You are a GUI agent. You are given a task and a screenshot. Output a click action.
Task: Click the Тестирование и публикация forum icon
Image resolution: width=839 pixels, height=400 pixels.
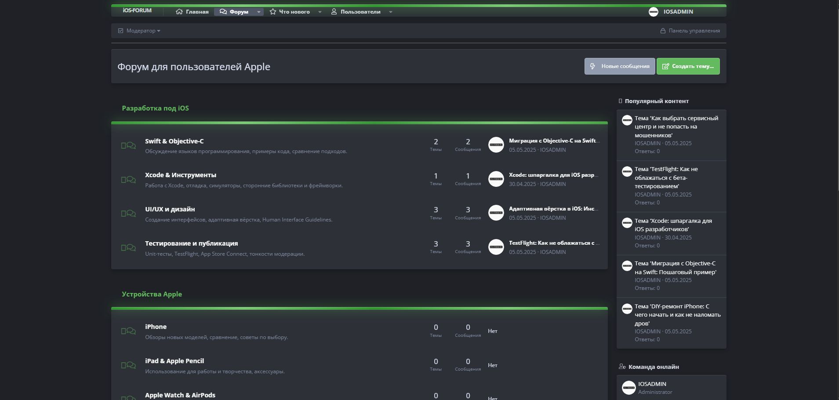(128, 248)
